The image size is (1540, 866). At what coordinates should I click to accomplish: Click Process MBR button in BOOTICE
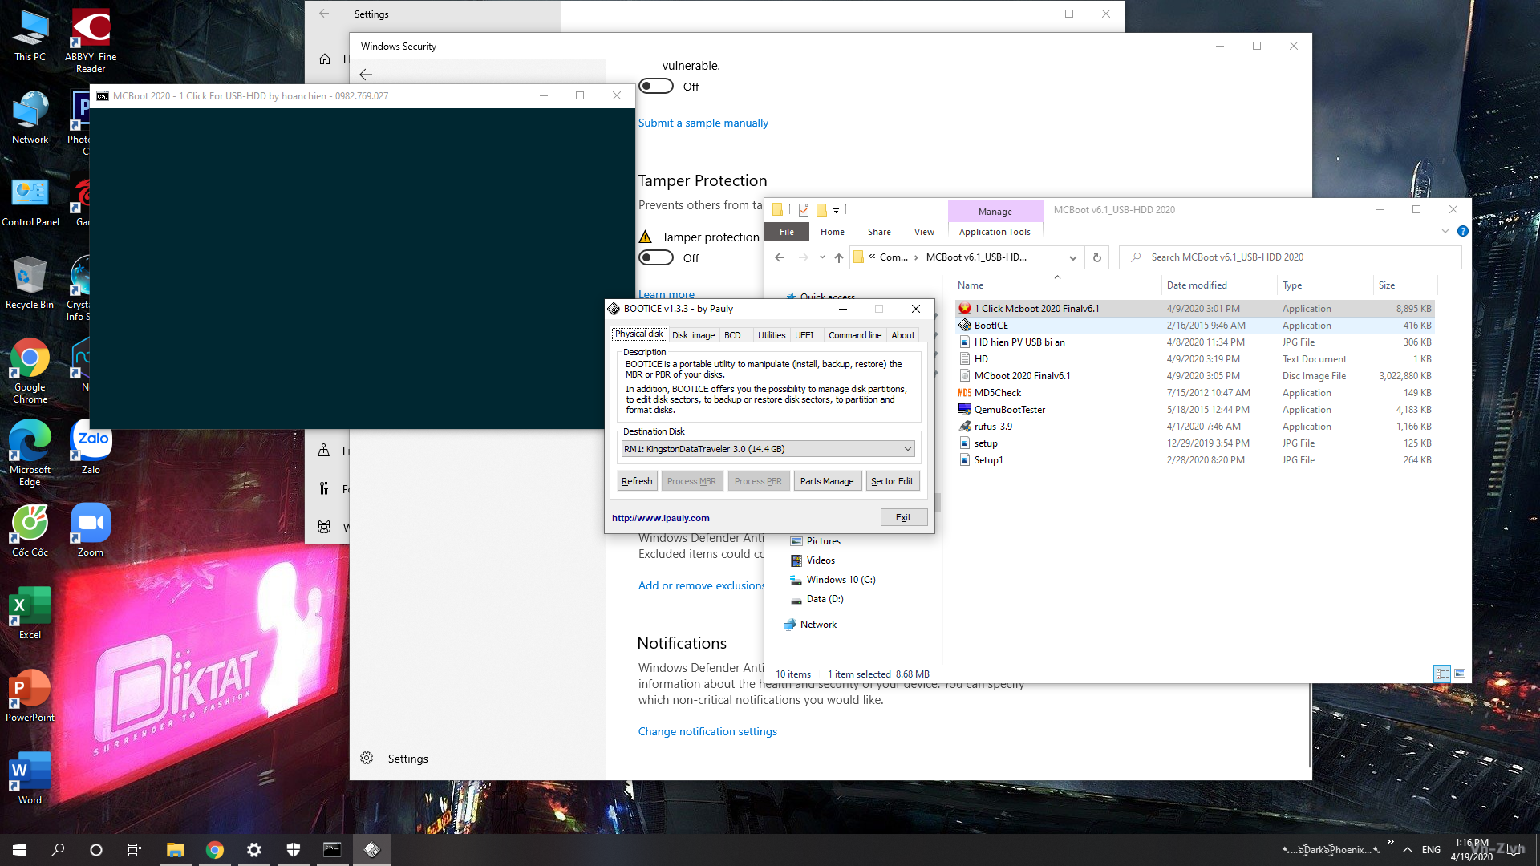tap(691, 481)
